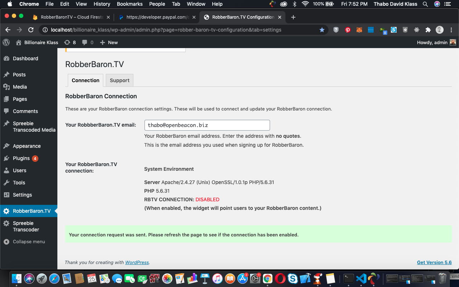Screen dimensions: 459x287
Task: Click the Wi-Fi status icon
Action: [305, 4]
